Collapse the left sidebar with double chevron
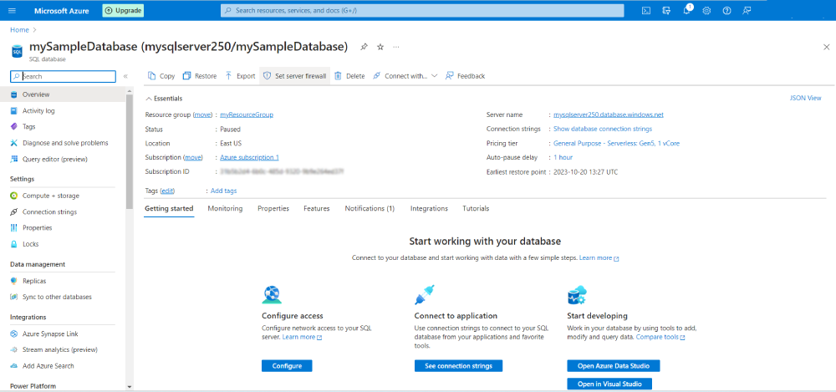 [126, 76]
